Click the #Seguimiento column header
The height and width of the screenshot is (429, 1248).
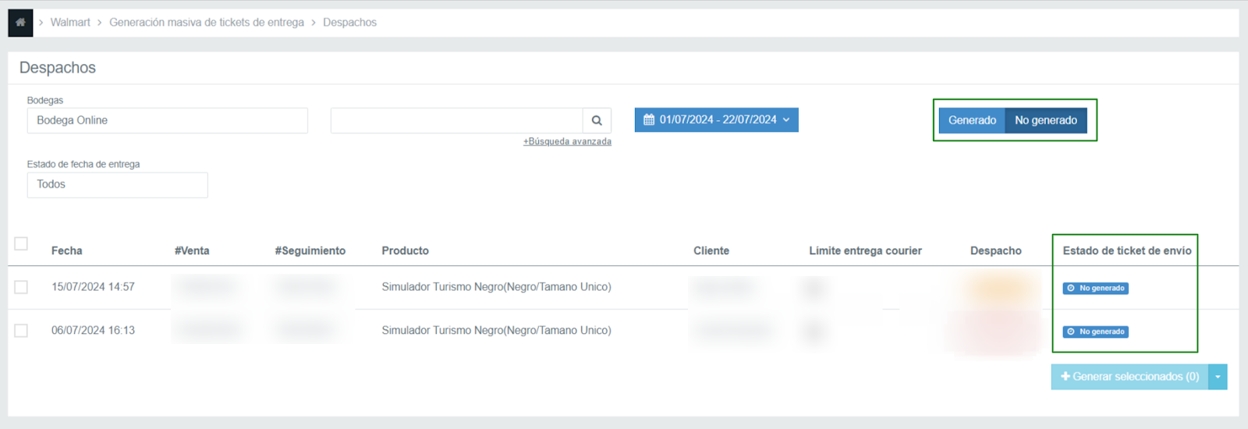point(310,250)
